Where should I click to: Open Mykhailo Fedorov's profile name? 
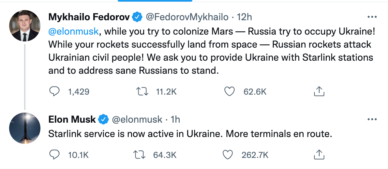pyautogui.click(x=89, y=17)
